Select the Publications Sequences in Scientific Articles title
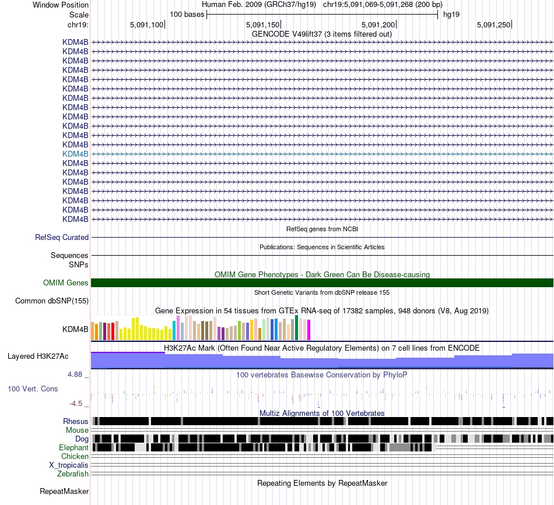Viewport: 554px width, 505px height. [x=322, y=247]
